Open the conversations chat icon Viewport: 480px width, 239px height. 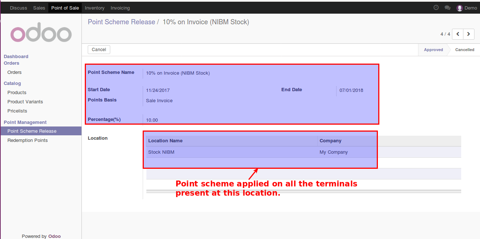(448, 8)
